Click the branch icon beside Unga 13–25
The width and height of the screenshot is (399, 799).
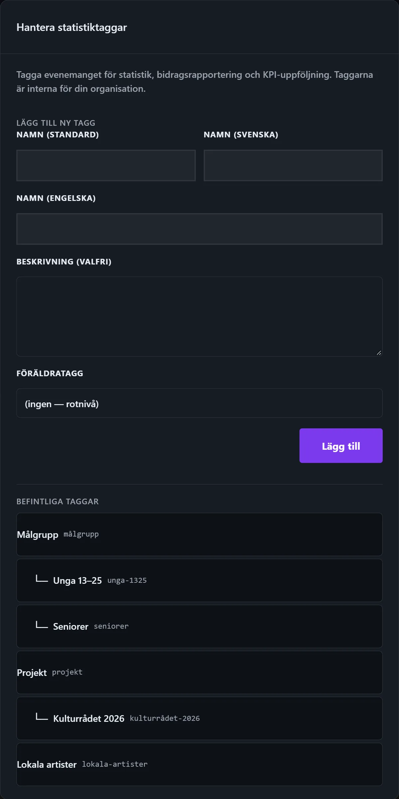point(42,579)
